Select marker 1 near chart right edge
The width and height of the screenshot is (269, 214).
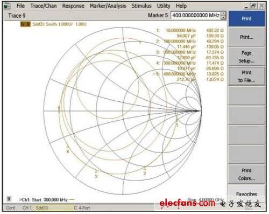pos(176,121)
